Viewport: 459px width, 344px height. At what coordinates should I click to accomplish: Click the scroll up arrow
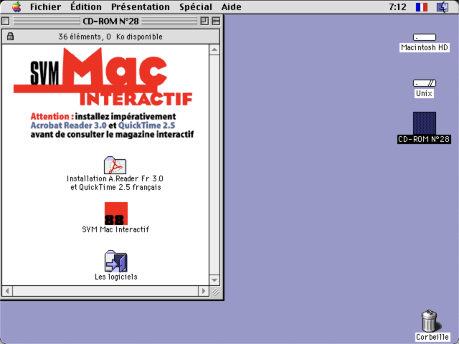tap(214, 49)
